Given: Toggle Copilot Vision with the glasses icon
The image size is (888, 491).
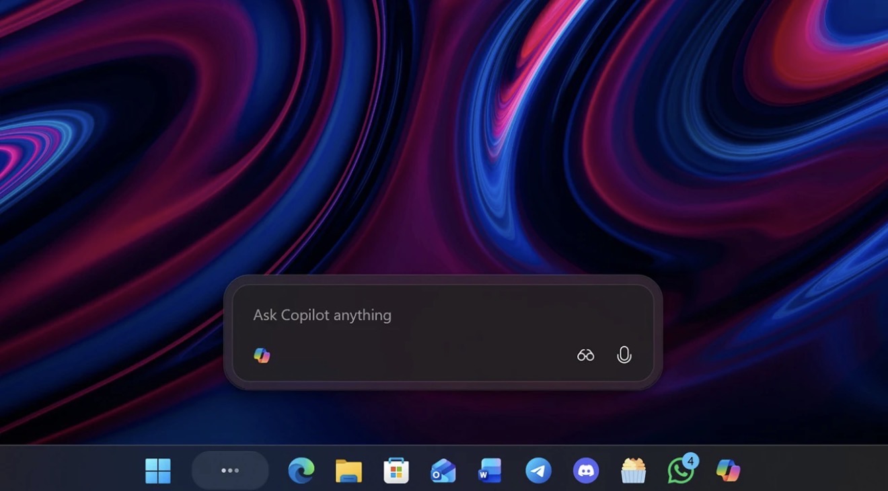Looking at the screenshot, I should 585,355.
